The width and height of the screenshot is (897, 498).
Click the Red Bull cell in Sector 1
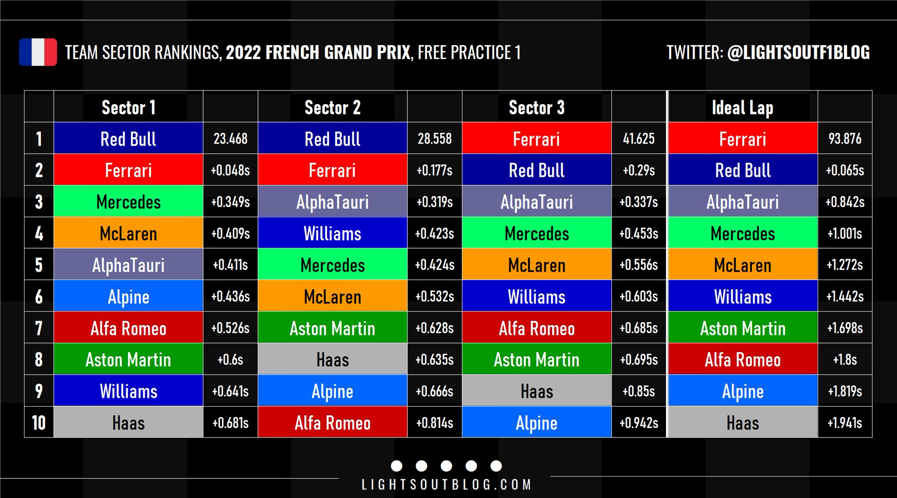(x=128, y=139)
